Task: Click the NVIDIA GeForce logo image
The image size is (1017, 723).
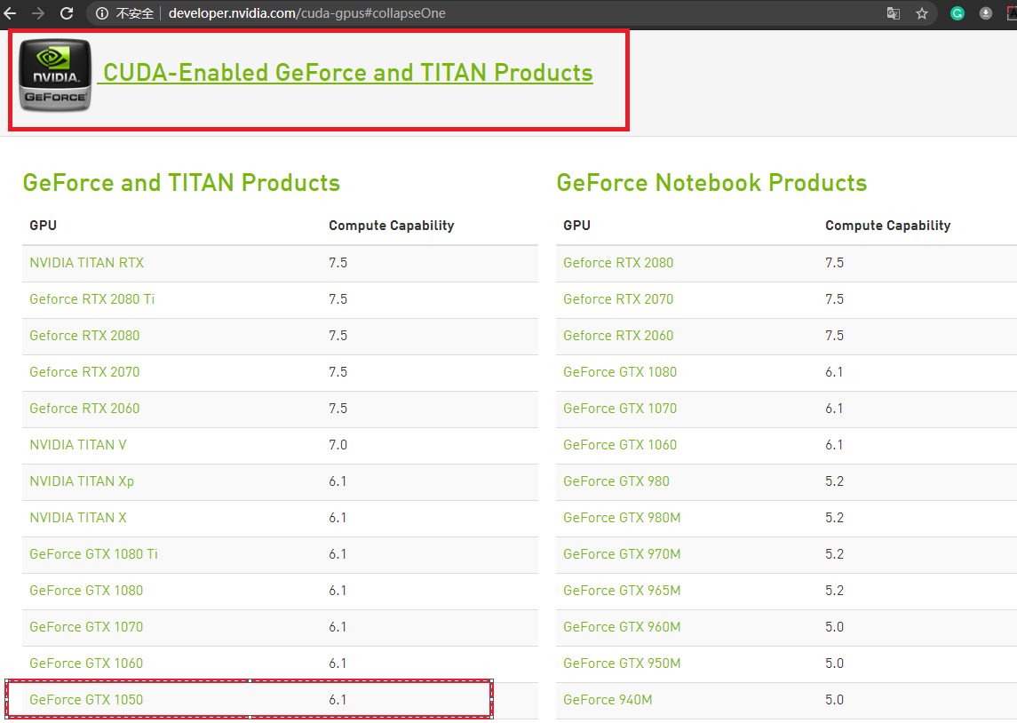Action: point(55,75)
